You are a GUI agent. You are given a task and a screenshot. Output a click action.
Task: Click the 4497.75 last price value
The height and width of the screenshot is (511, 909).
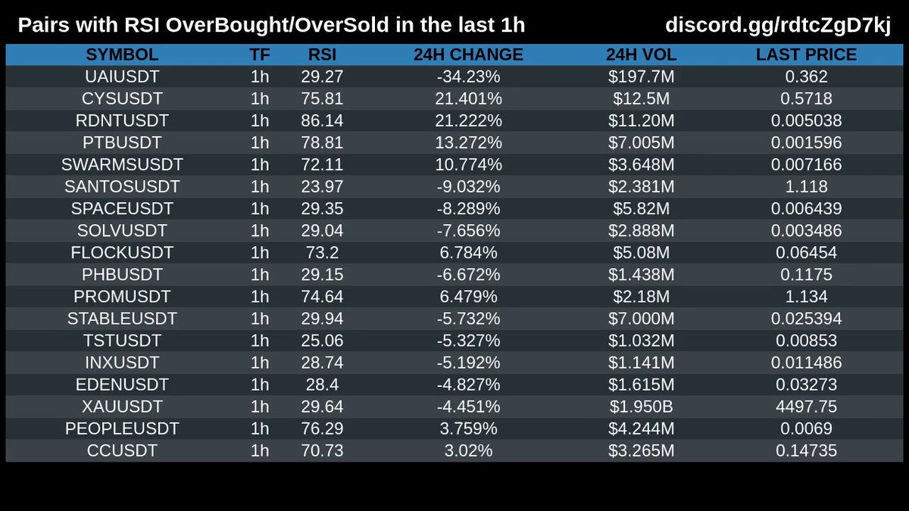coord(807,407)
